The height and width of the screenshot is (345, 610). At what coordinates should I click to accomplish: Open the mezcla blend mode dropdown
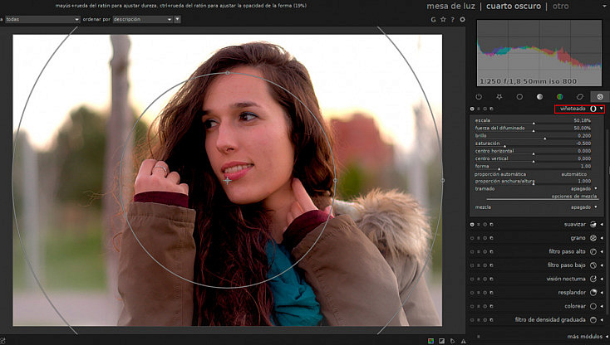pos(536,207)
